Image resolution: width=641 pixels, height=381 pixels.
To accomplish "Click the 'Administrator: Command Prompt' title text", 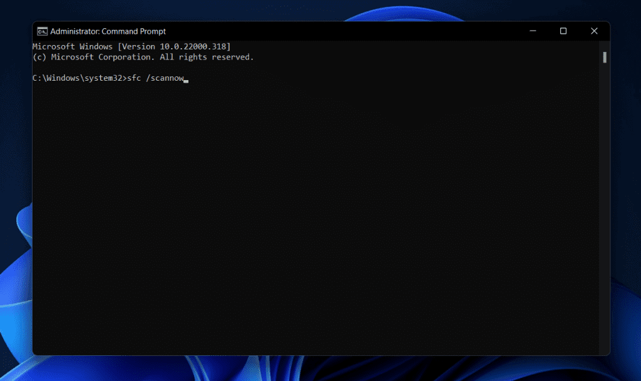I will tap(108, 31).
